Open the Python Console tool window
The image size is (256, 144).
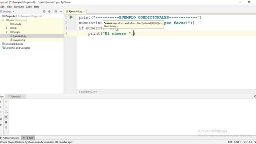[x=10, y=138]
